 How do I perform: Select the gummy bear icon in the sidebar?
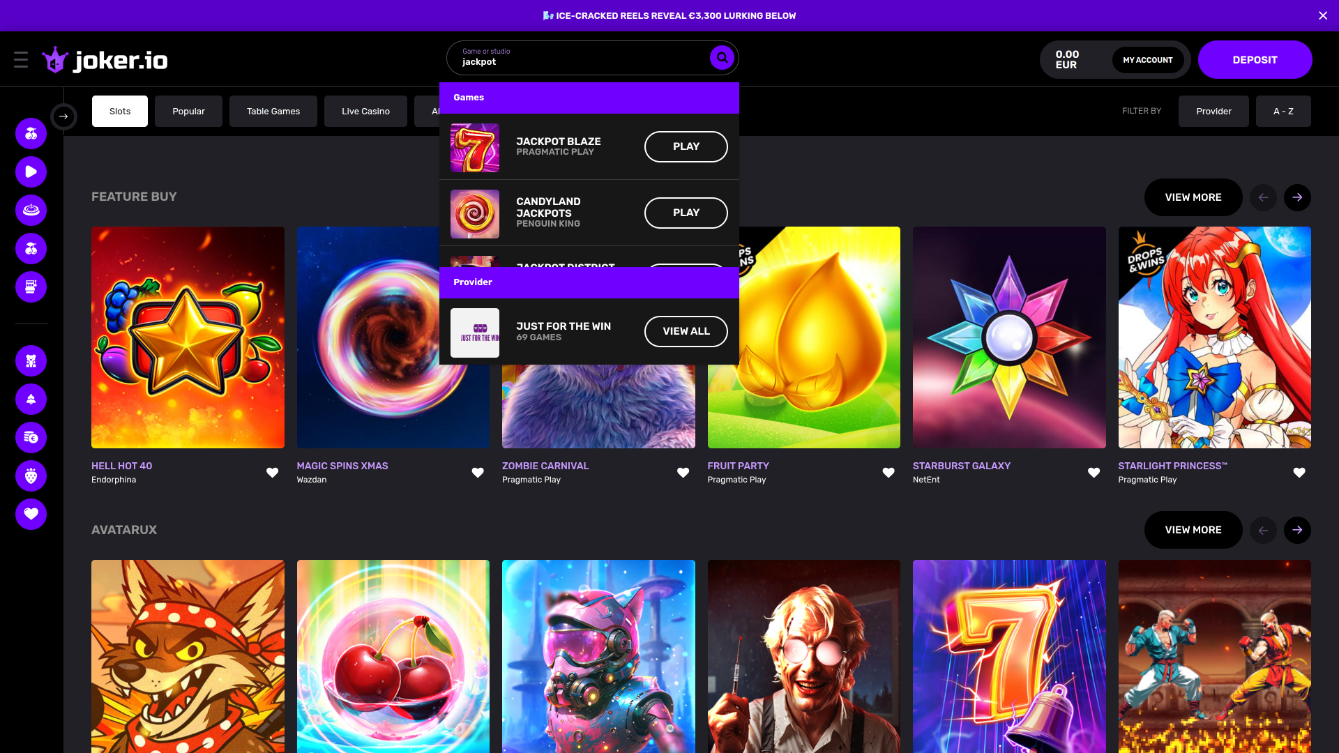[x=31, y=361]
